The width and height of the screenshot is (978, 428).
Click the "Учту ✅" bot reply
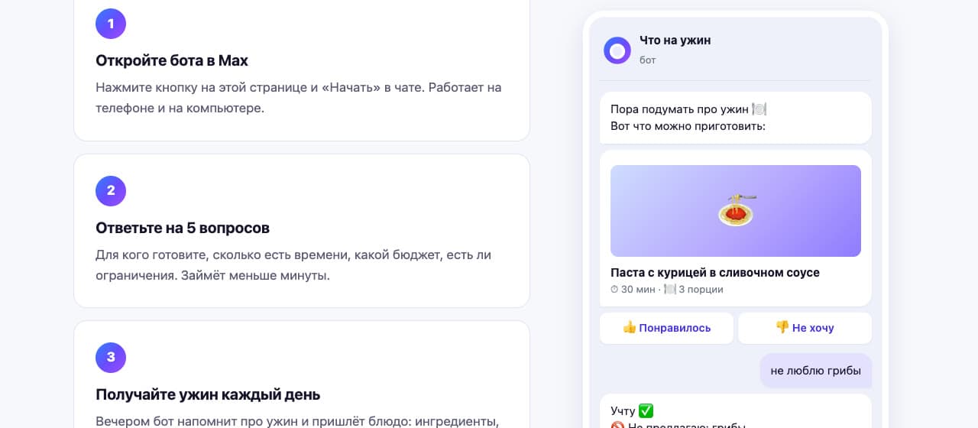(x=632, y=411)
